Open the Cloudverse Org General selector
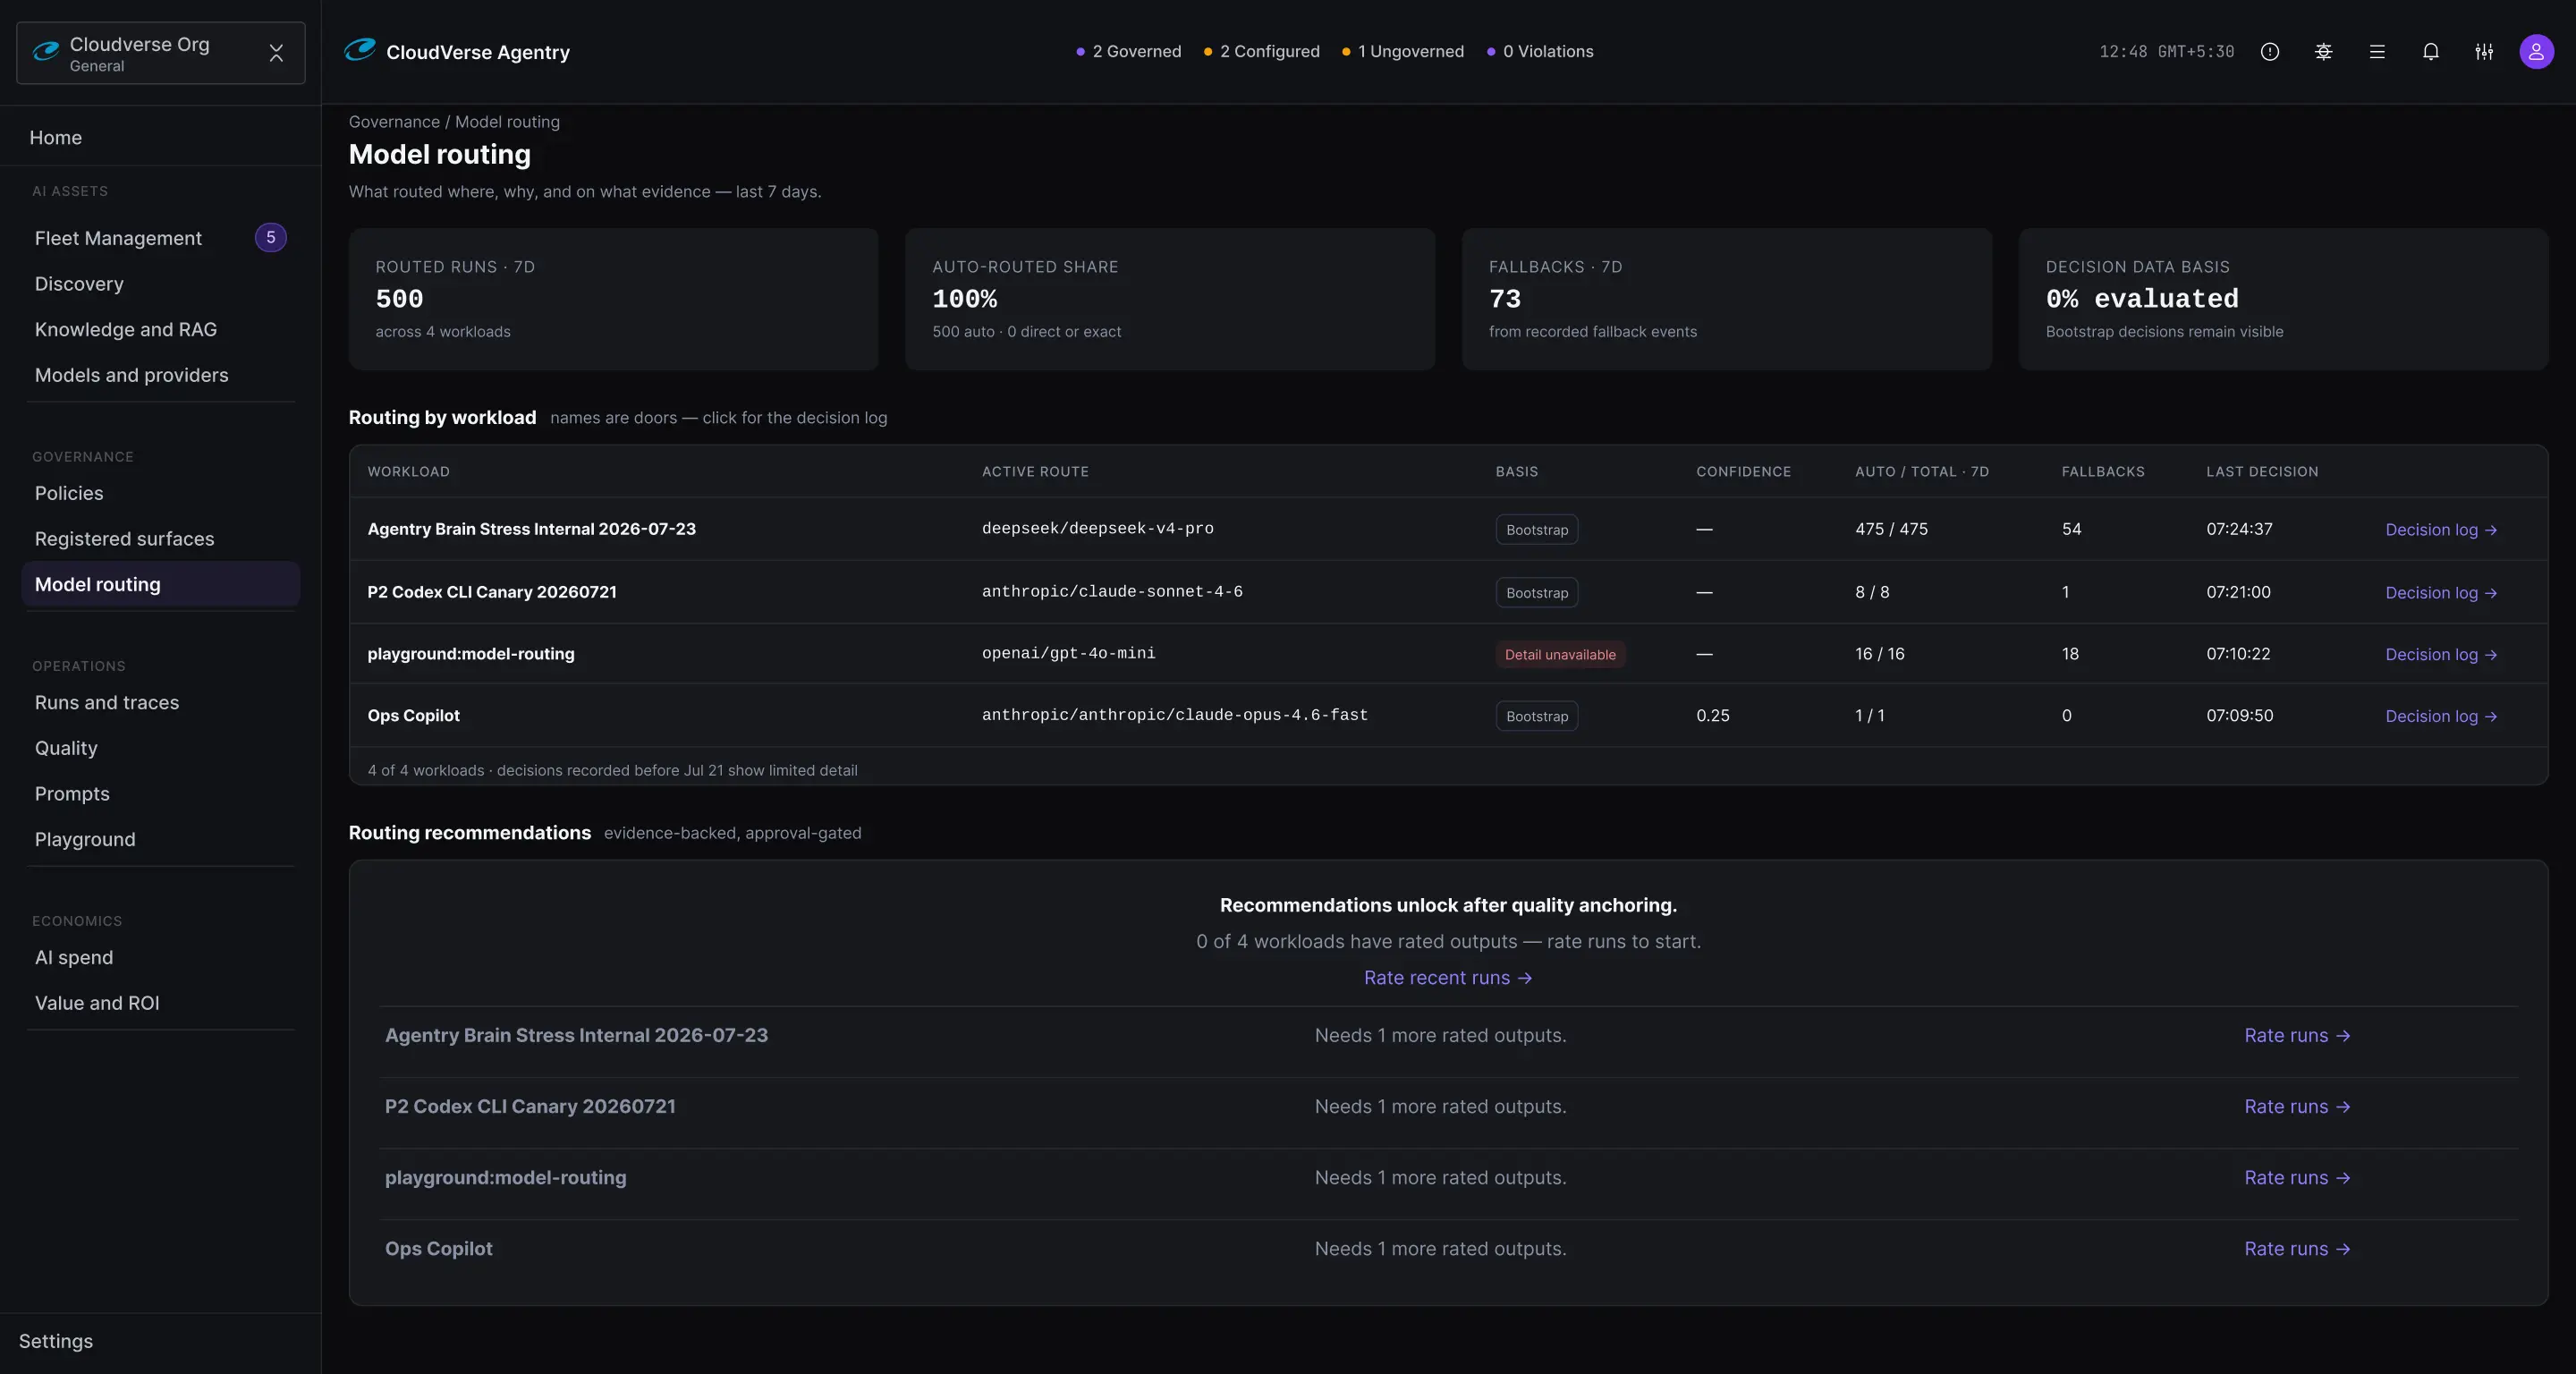The image size is (2576, 1374). [x=161, y=53]
